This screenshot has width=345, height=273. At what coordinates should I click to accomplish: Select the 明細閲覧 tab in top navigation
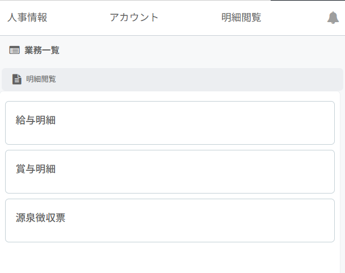[241, 18]
